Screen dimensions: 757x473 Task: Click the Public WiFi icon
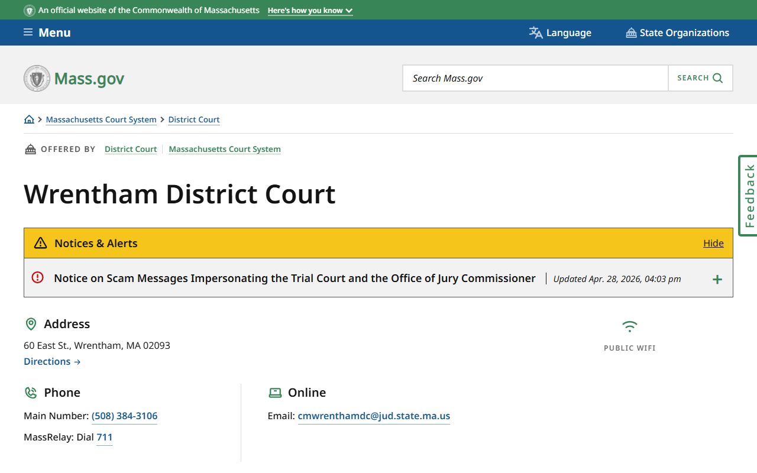pos(630,326)
